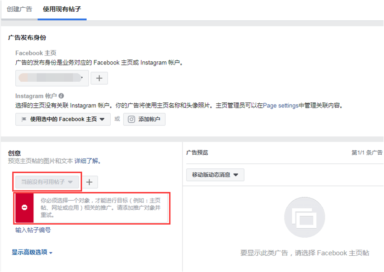Open the 移动版动态消息 preview dropdown

coord(215,175)
